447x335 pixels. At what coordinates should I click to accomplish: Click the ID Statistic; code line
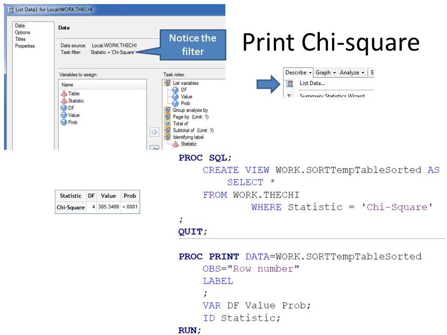[242, 318]
